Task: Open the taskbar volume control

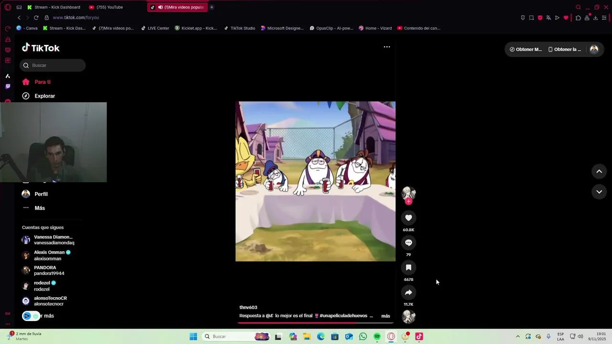Action: (x=580, y=336)
